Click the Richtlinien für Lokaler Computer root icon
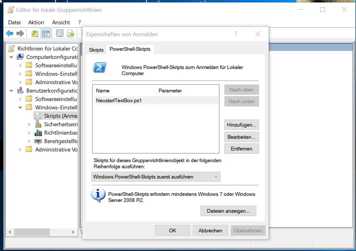 [x=11, y=48]
